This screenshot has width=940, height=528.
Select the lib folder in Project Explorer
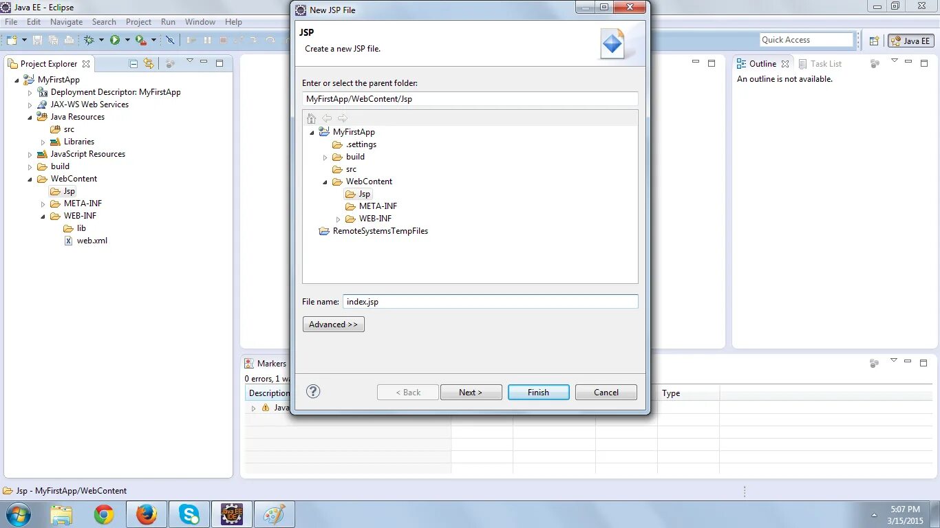click(x=75, y=228)
